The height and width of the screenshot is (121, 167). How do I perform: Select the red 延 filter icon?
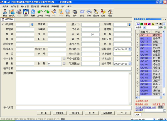[x=145, y=24]
